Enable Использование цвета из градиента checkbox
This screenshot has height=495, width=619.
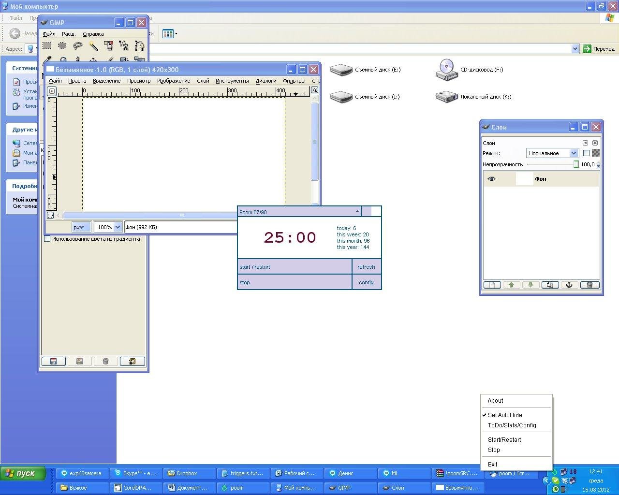click(x=47, y=239)
